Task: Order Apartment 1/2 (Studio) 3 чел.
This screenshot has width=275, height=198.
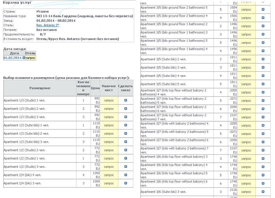Action: [x=126, y=167]
